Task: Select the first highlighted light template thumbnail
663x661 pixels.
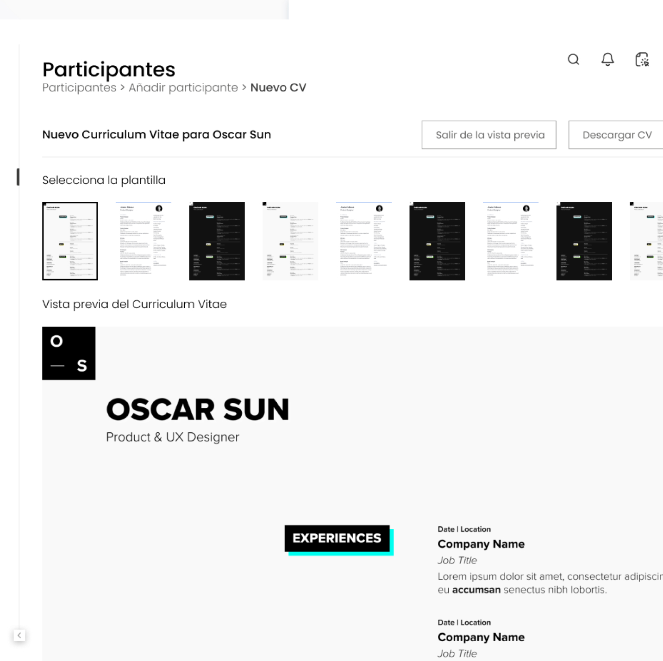Action: coord(70,241)
